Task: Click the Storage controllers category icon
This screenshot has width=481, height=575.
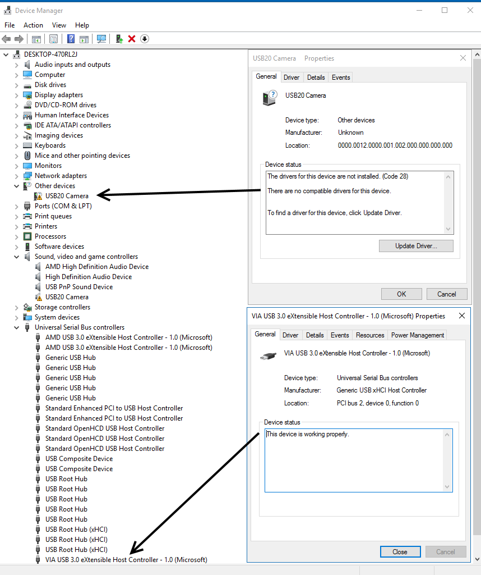Action: tap(27, 307)
